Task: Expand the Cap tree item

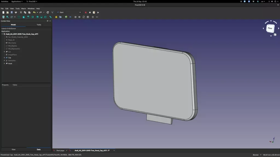Action: click(4, 58)
